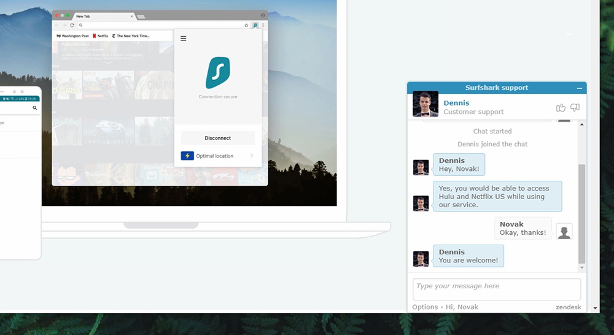This screenshot has height=335, width=614.
Task: Click phone mockup search magnifier icon
Action: pos(35,108)
